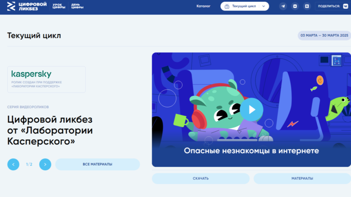Open the Telegram channel icon

coord(283,6)
